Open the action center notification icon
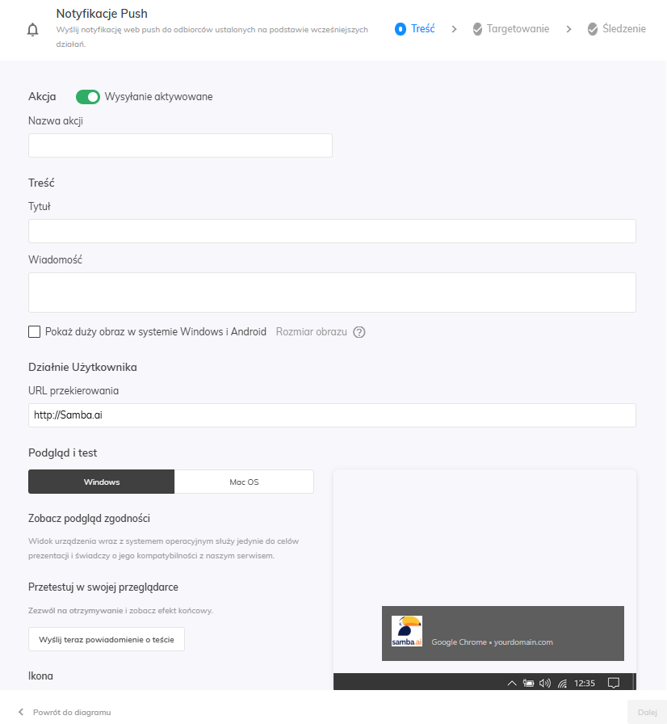Image resolution: width=667 pixels, height=724 pixels. tap(614, 683)
